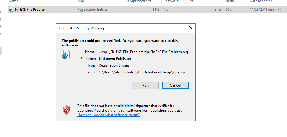The image size is (287, 137).
Task: Open 'How can I decide what software to run?' link
Action: [x=108, y=115]
